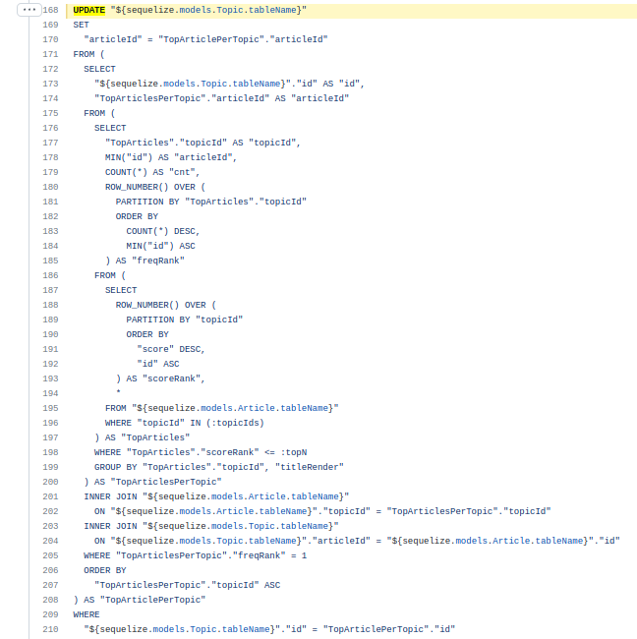
Task: Click 'ORDER BY' on line 182
Action: tap(137, 216)
